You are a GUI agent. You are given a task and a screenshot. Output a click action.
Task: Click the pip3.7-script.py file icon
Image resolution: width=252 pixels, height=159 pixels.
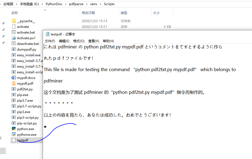(14, 106)
